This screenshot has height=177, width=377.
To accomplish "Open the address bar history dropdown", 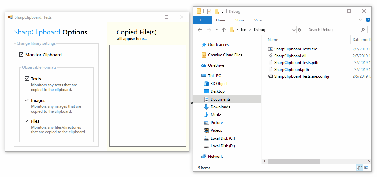I will click(x=294, y=30).
